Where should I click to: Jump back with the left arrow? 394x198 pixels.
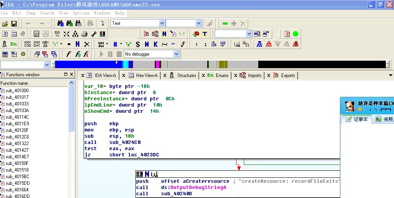coord(28,24)
